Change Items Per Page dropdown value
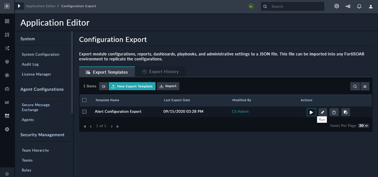Viewport: 378px width, 177px height. 363,125
